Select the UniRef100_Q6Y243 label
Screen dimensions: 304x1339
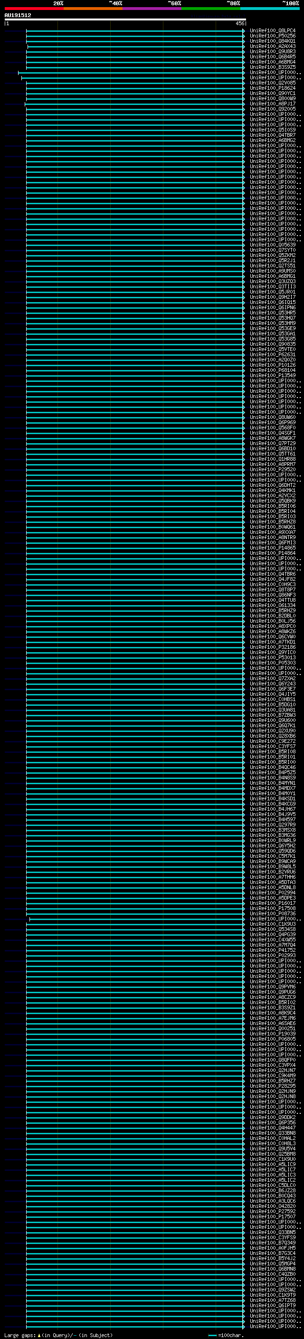tap(272, 684)
